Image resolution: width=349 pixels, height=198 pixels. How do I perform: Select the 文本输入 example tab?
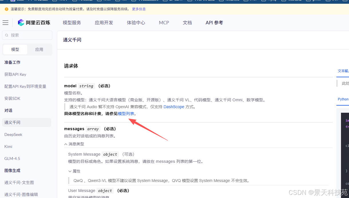pos(343,71)
